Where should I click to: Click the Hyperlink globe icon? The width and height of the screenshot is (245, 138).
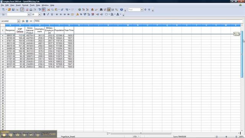[80, 10]
